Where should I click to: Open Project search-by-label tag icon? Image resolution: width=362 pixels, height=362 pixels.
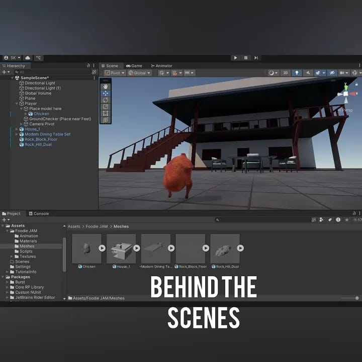click(330, 220)
